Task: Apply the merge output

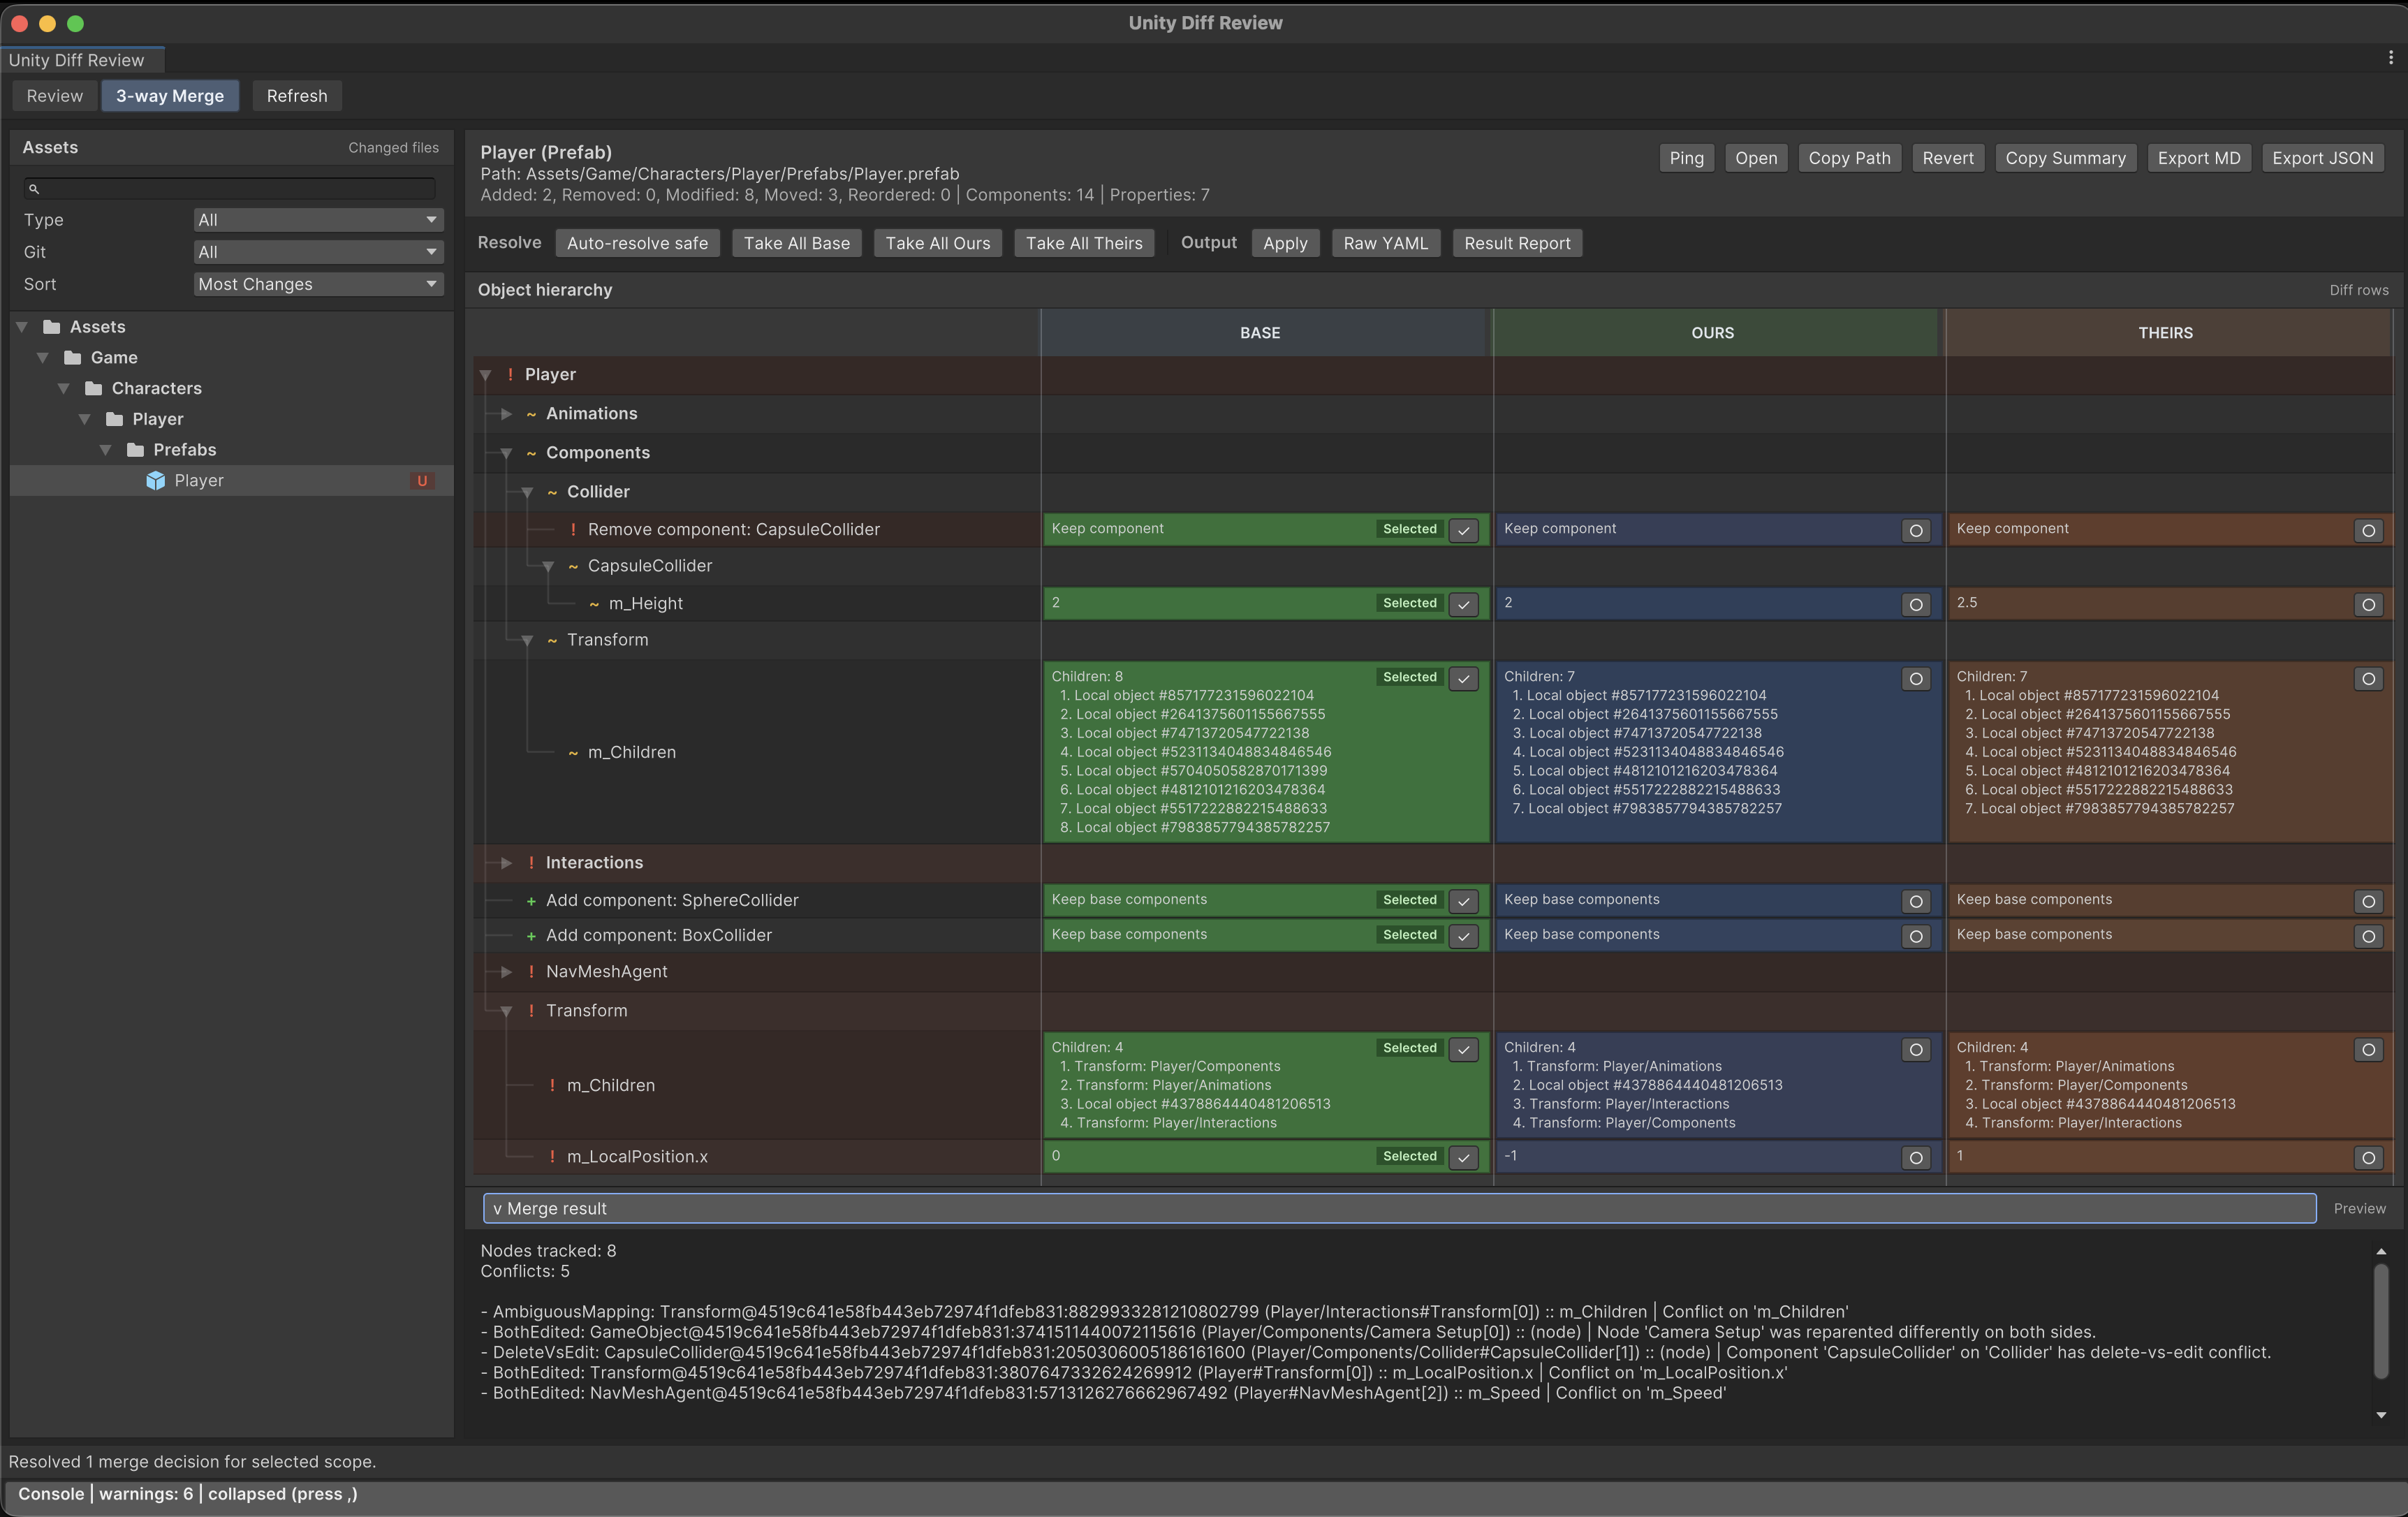Action: point(1285,243)
